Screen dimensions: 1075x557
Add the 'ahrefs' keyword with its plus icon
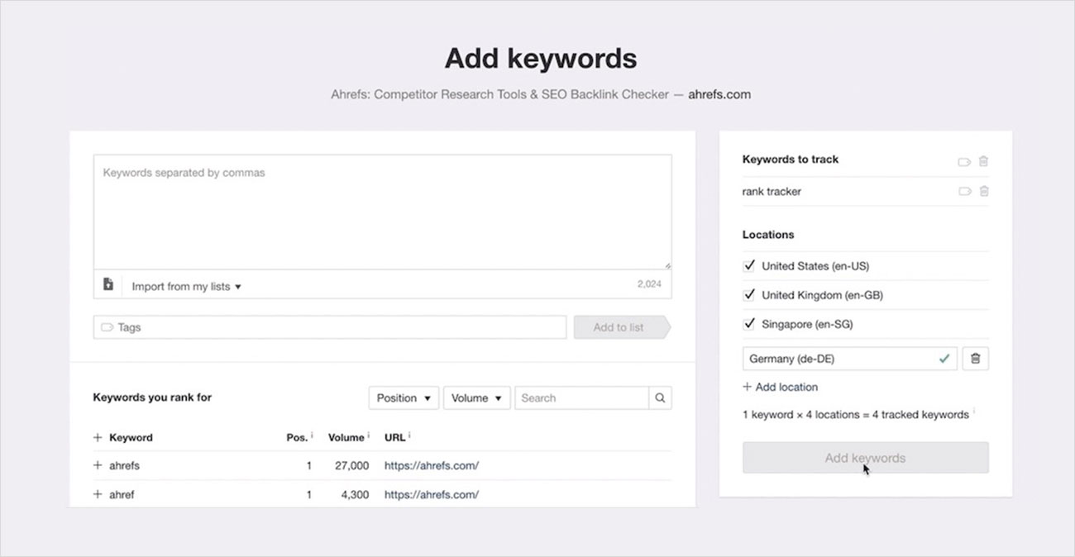98,466
